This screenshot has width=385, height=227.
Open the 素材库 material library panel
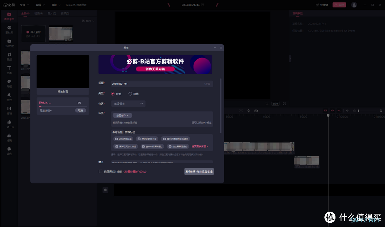(9, 30)
